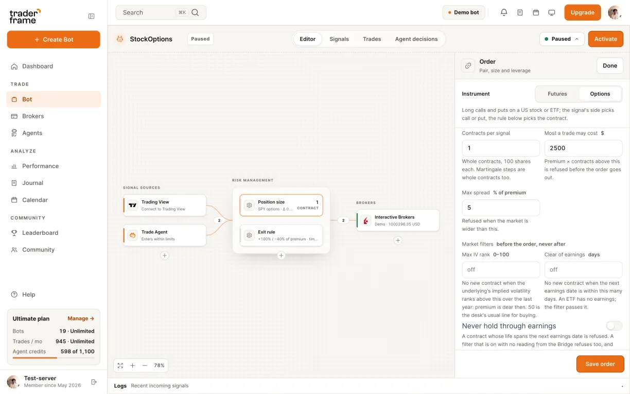Screen dimensions: 630x394
Task: Save the order settings
Action: [600, 364]
